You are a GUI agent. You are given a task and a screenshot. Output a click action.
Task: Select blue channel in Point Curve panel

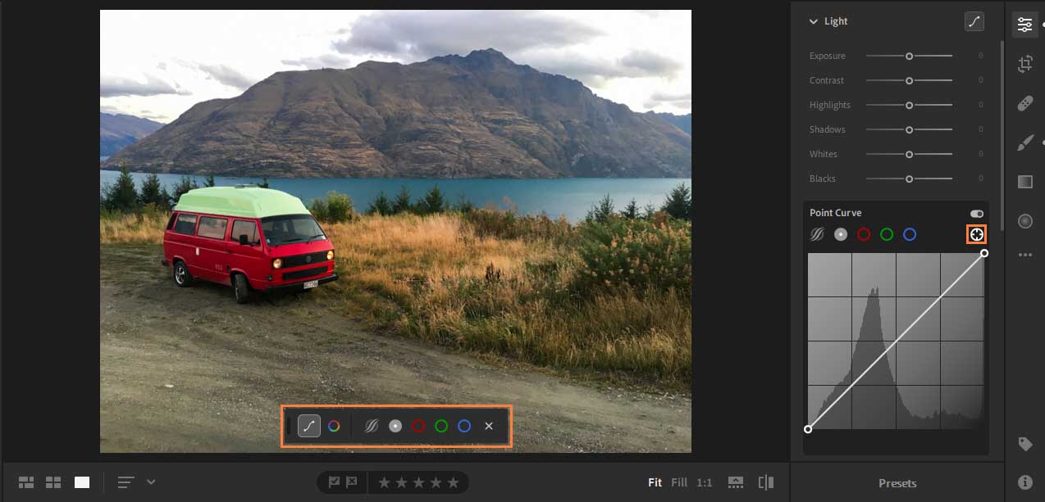(910, 235)
